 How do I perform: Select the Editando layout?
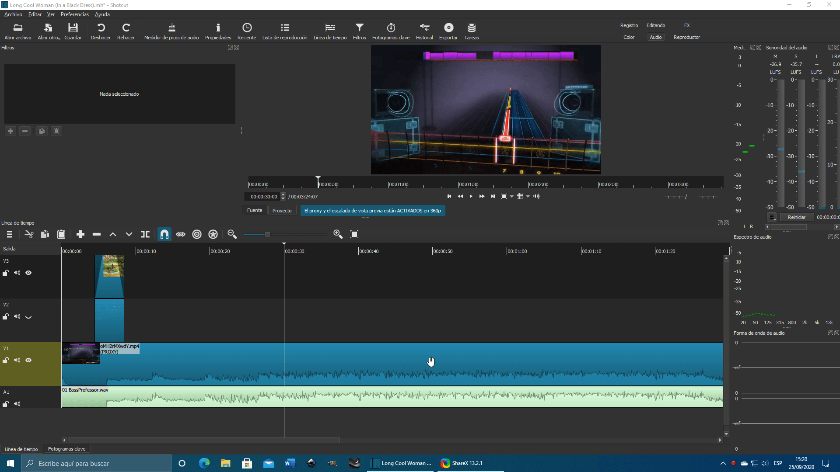point(656,25)
